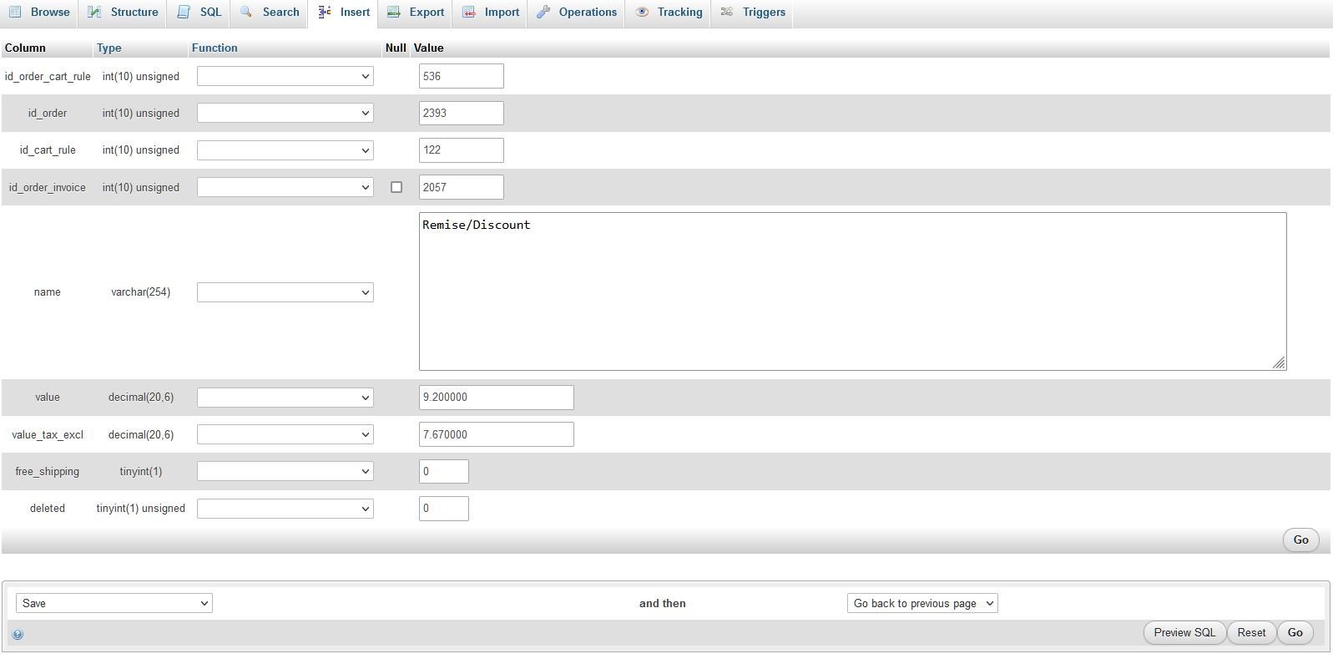This screenshot has width=1333, height=669.
Task: Toggle Null checkbox for id_order_invoice
Action: [396, 187]
